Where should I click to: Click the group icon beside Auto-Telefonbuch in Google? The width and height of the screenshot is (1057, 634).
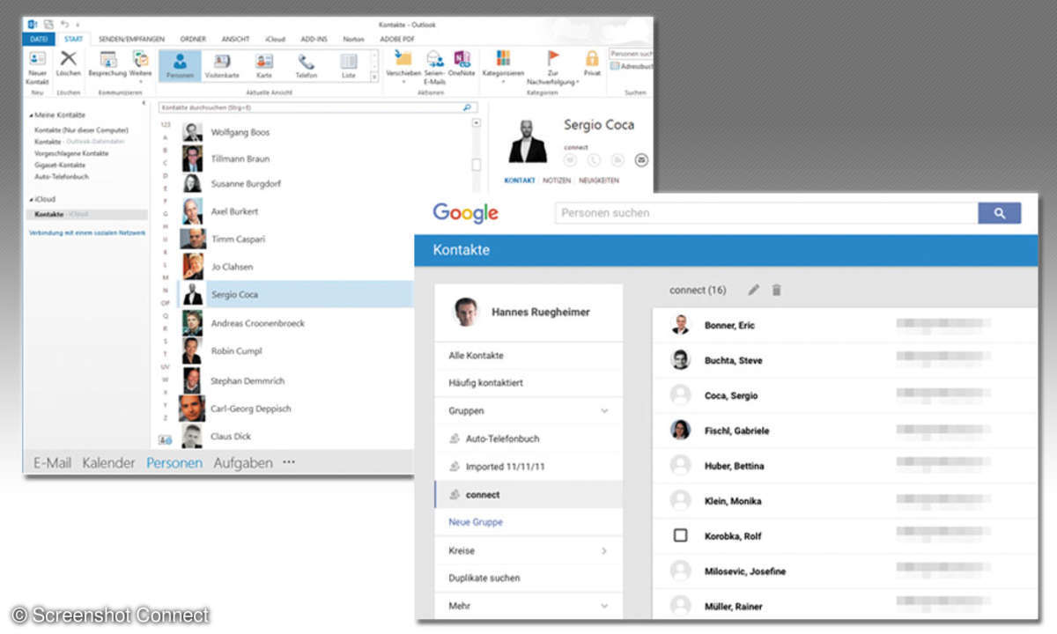(x=455, y=439)
